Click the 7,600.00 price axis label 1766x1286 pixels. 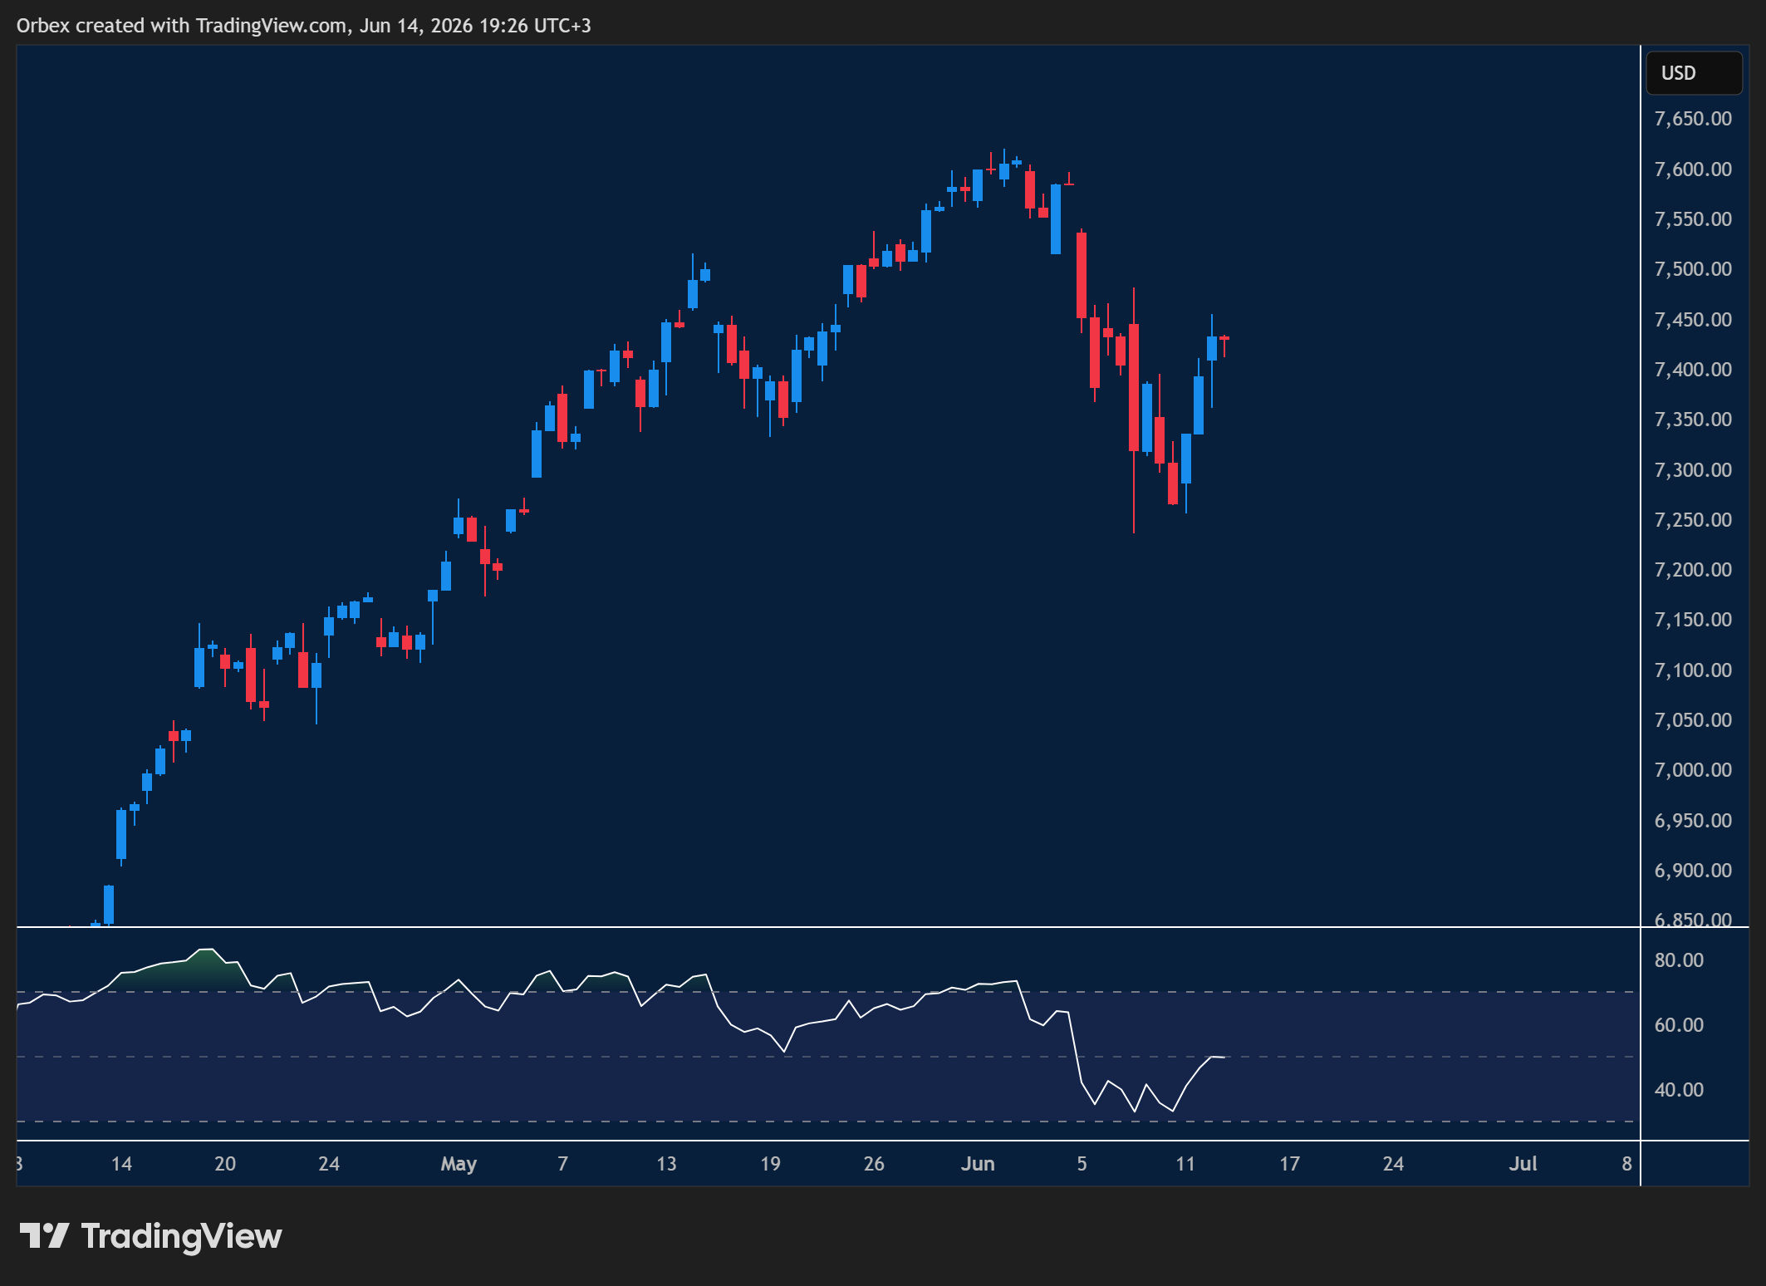(1693, 169)
